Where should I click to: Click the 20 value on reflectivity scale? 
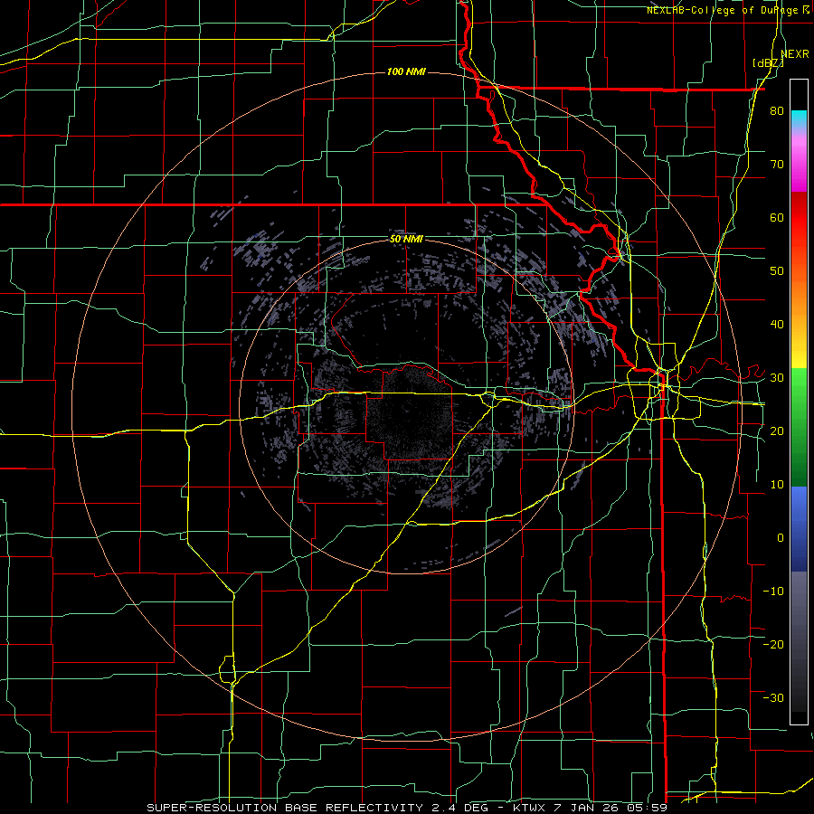coord(777,431)
